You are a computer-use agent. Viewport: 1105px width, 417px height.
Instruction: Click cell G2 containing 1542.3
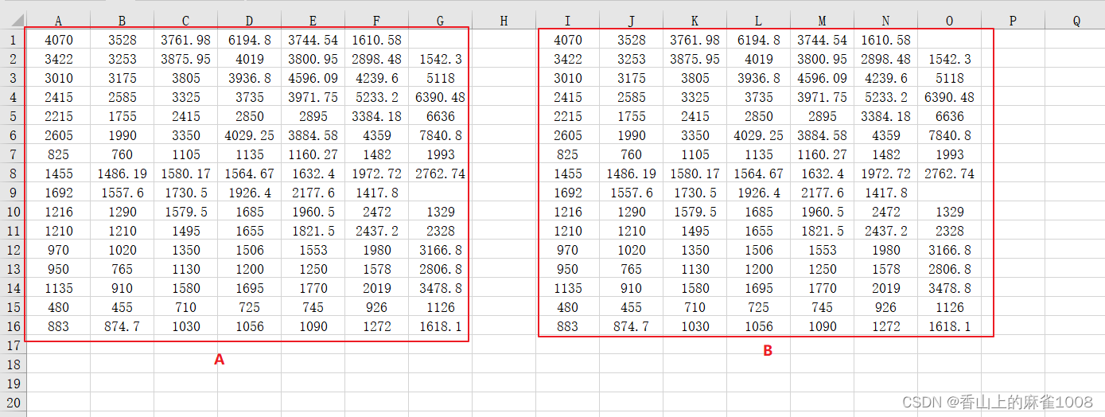441,59
